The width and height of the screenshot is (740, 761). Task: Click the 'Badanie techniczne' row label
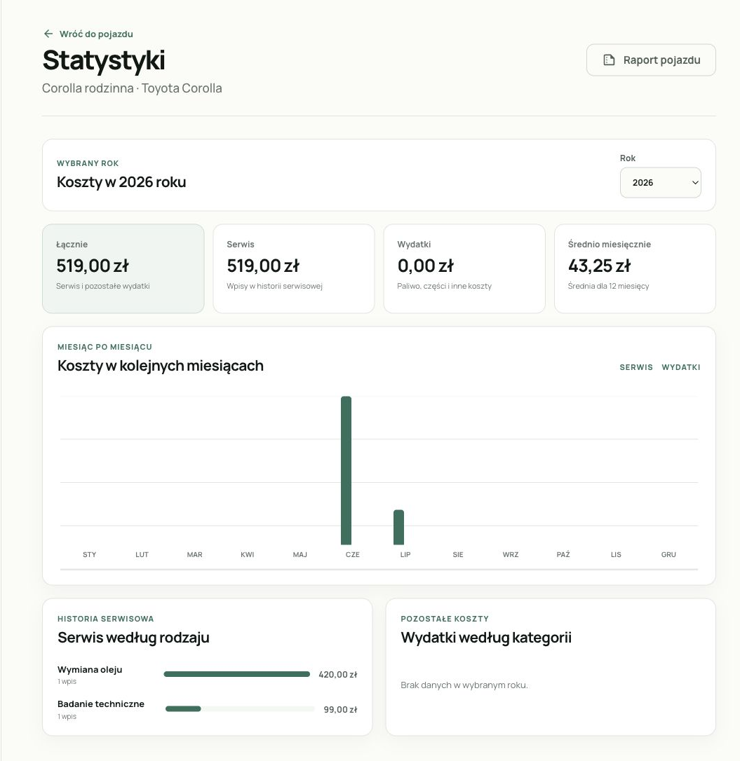pos(101,704)
